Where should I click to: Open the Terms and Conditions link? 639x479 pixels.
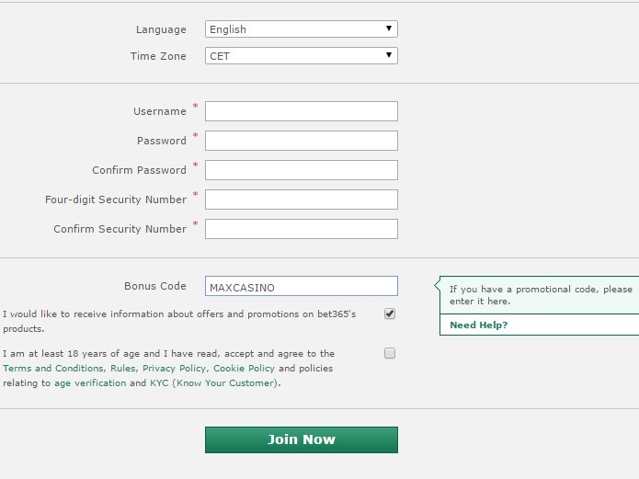tap(53, 369)
